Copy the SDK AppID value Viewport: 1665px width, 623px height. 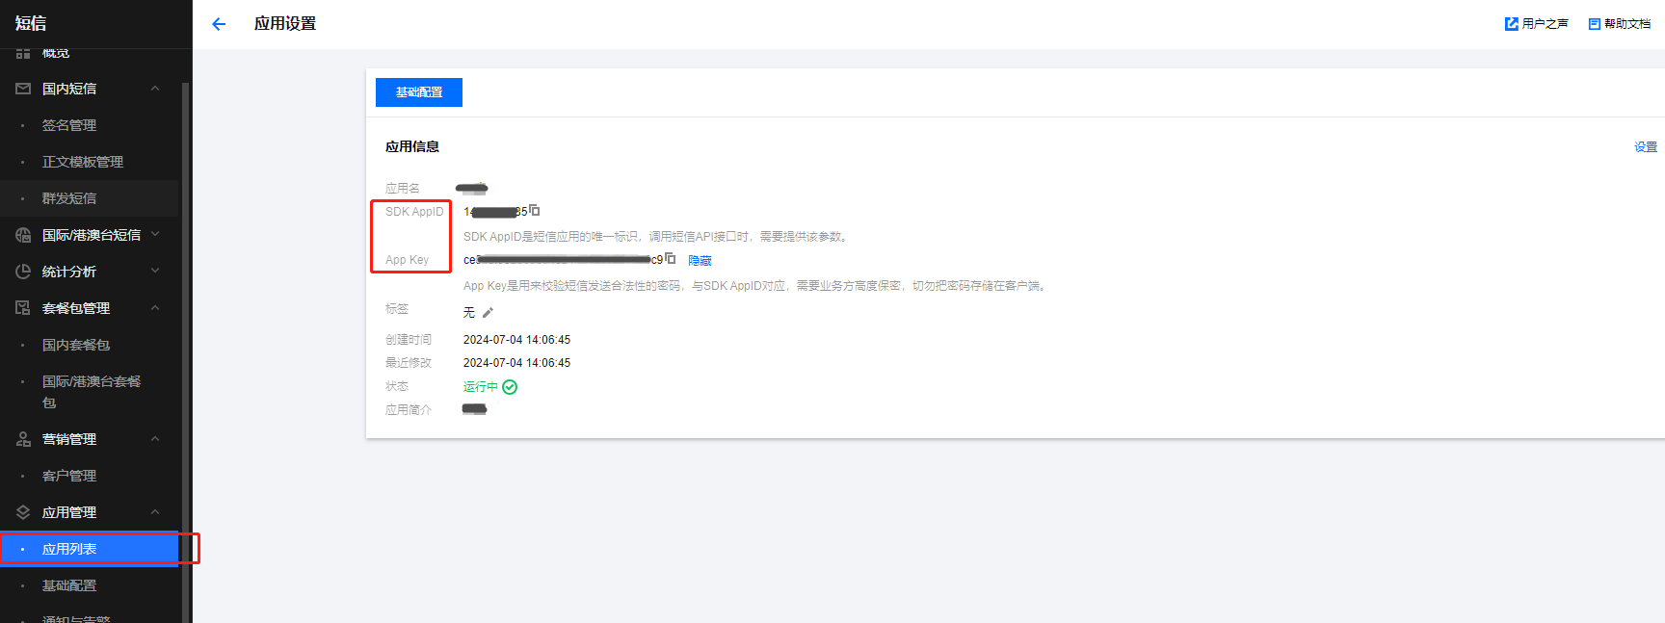coord(535,210)
